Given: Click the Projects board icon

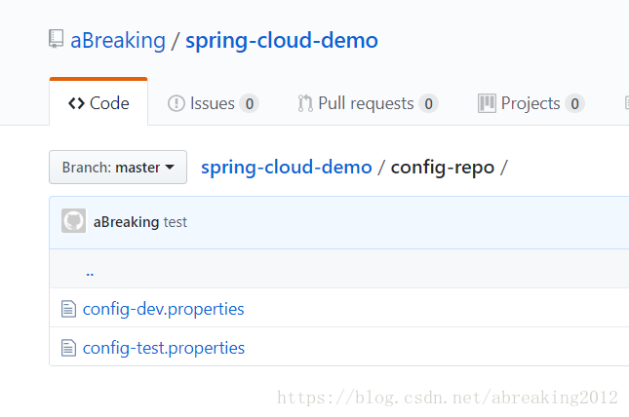Looking at the screenshot, I should point(487,103).
